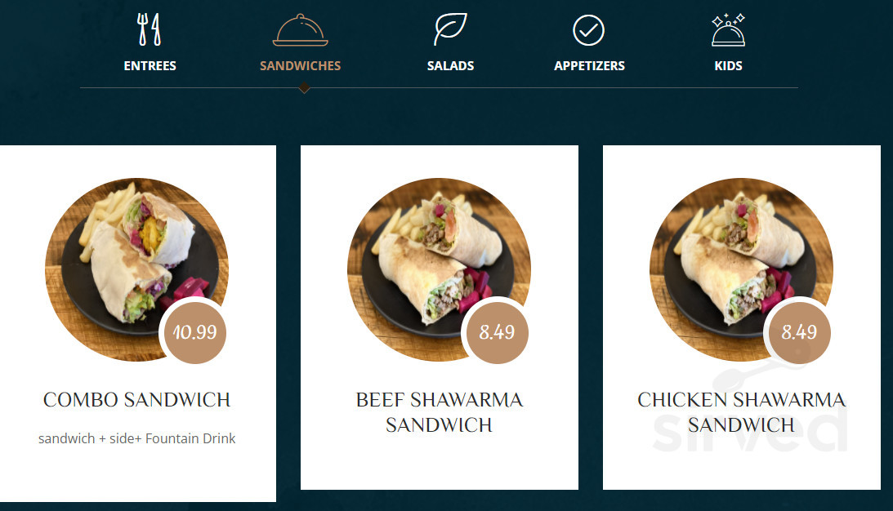Image resolution: width=893 pixels, height=511 pixels.
Task: Click the leaf Salads icon
Action: 450,29
